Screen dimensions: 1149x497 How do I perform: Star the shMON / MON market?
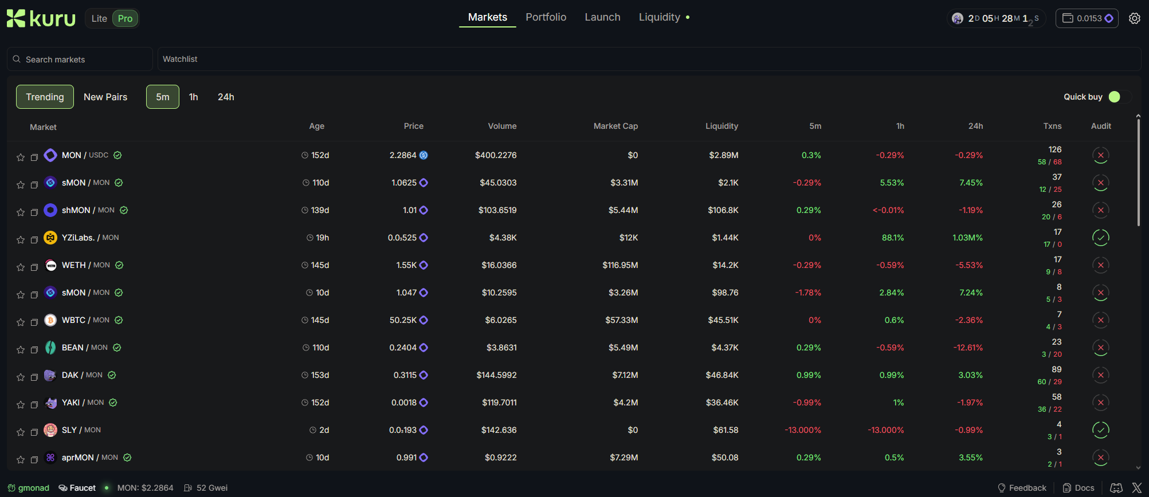click(21, 212)
